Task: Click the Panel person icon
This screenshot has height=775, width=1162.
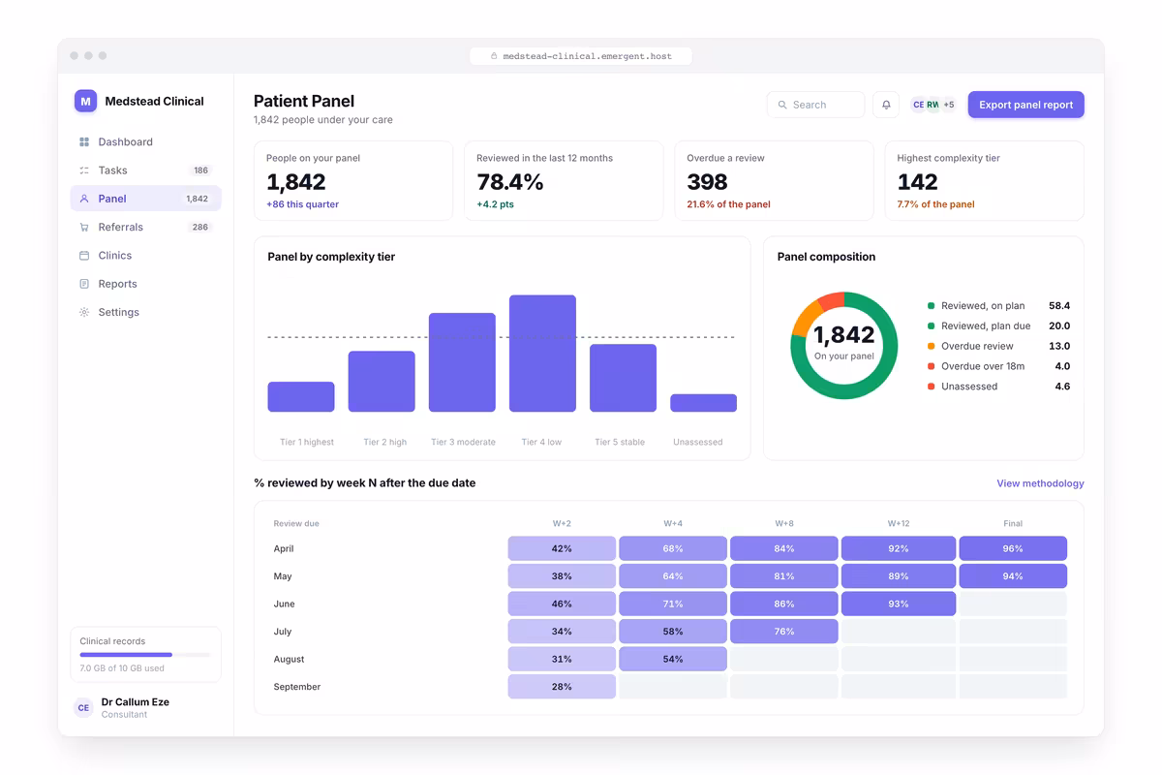Action: [x=84, y=199]
